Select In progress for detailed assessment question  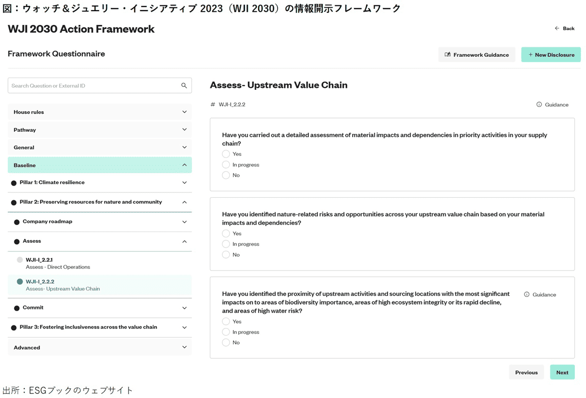(x=226, y=165)
